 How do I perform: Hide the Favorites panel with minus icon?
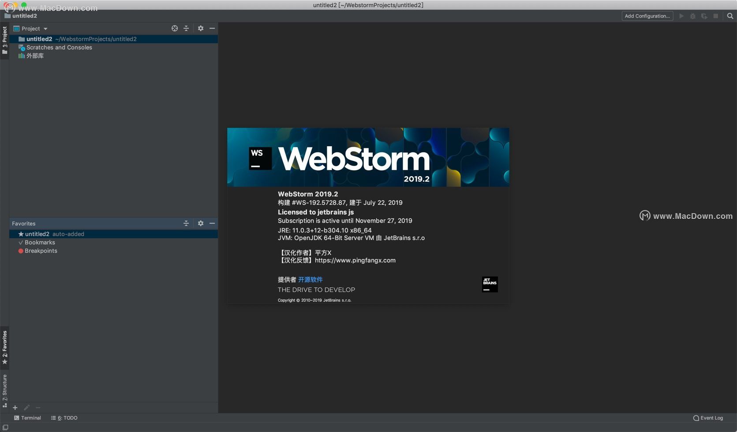tap(212, 223)
